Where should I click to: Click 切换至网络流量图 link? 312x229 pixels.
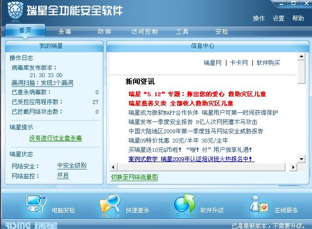coord(134,177)
